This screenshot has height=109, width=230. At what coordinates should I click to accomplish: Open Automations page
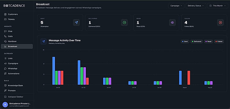[17, 73]
